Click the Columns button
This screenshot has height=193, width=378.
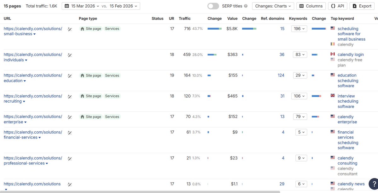point(311,6)
